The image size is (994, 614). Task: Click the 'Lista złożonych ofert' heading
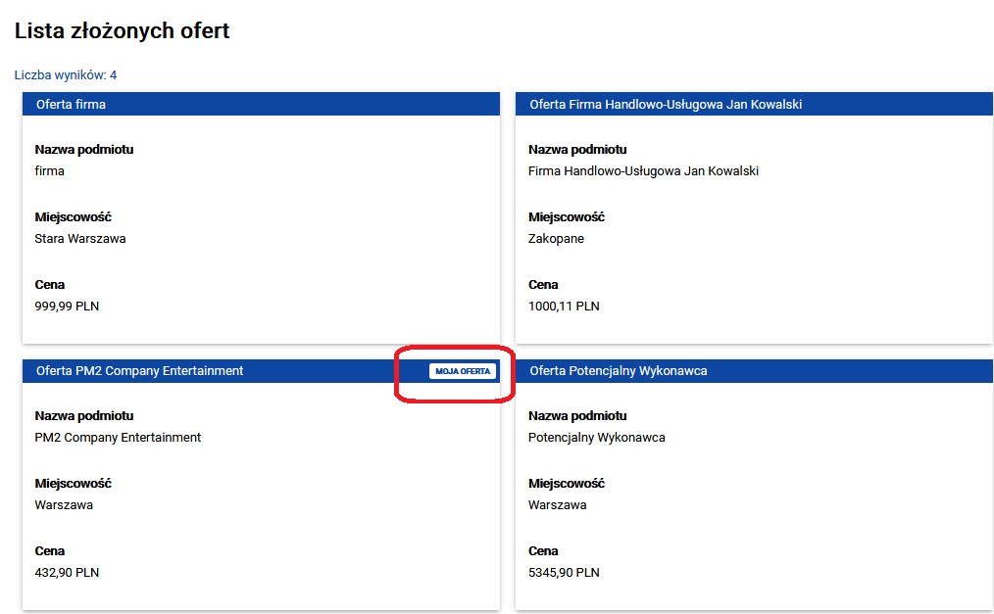123,31
